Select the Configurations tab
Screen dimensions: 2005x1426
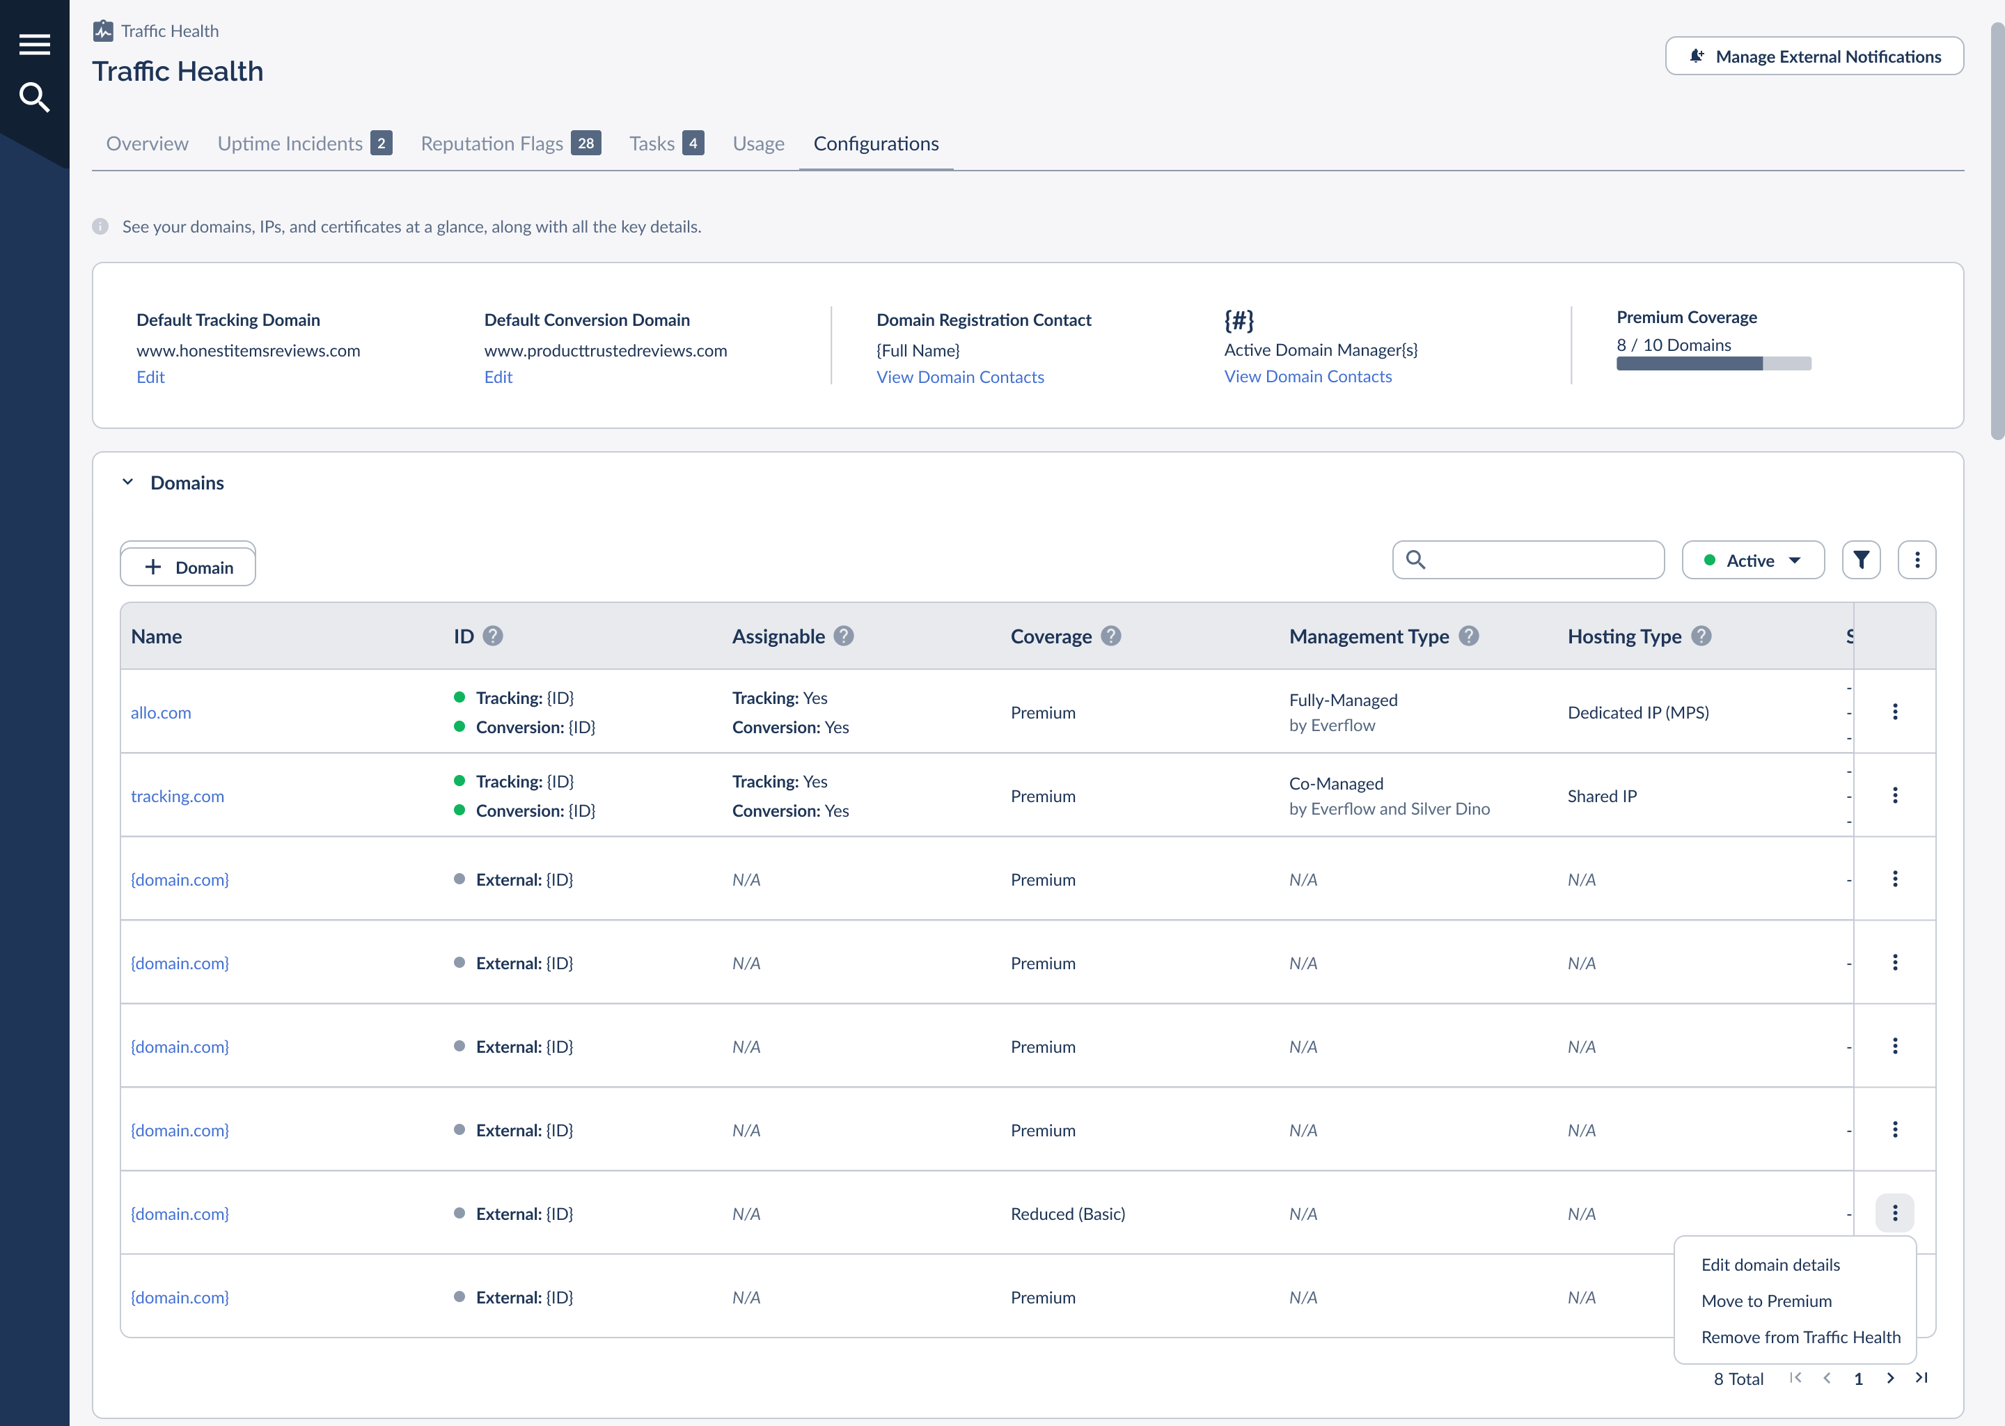[x=876, y=143]
